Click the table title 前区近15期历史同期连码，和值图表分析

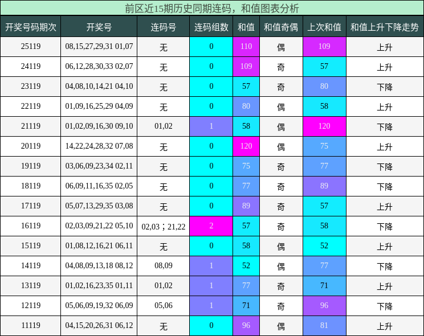(212, 8)
